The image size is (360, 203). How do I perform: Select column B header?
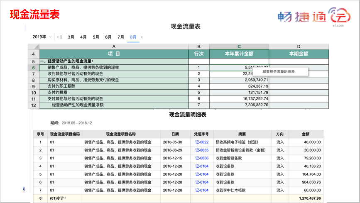[x=199, y=46]
